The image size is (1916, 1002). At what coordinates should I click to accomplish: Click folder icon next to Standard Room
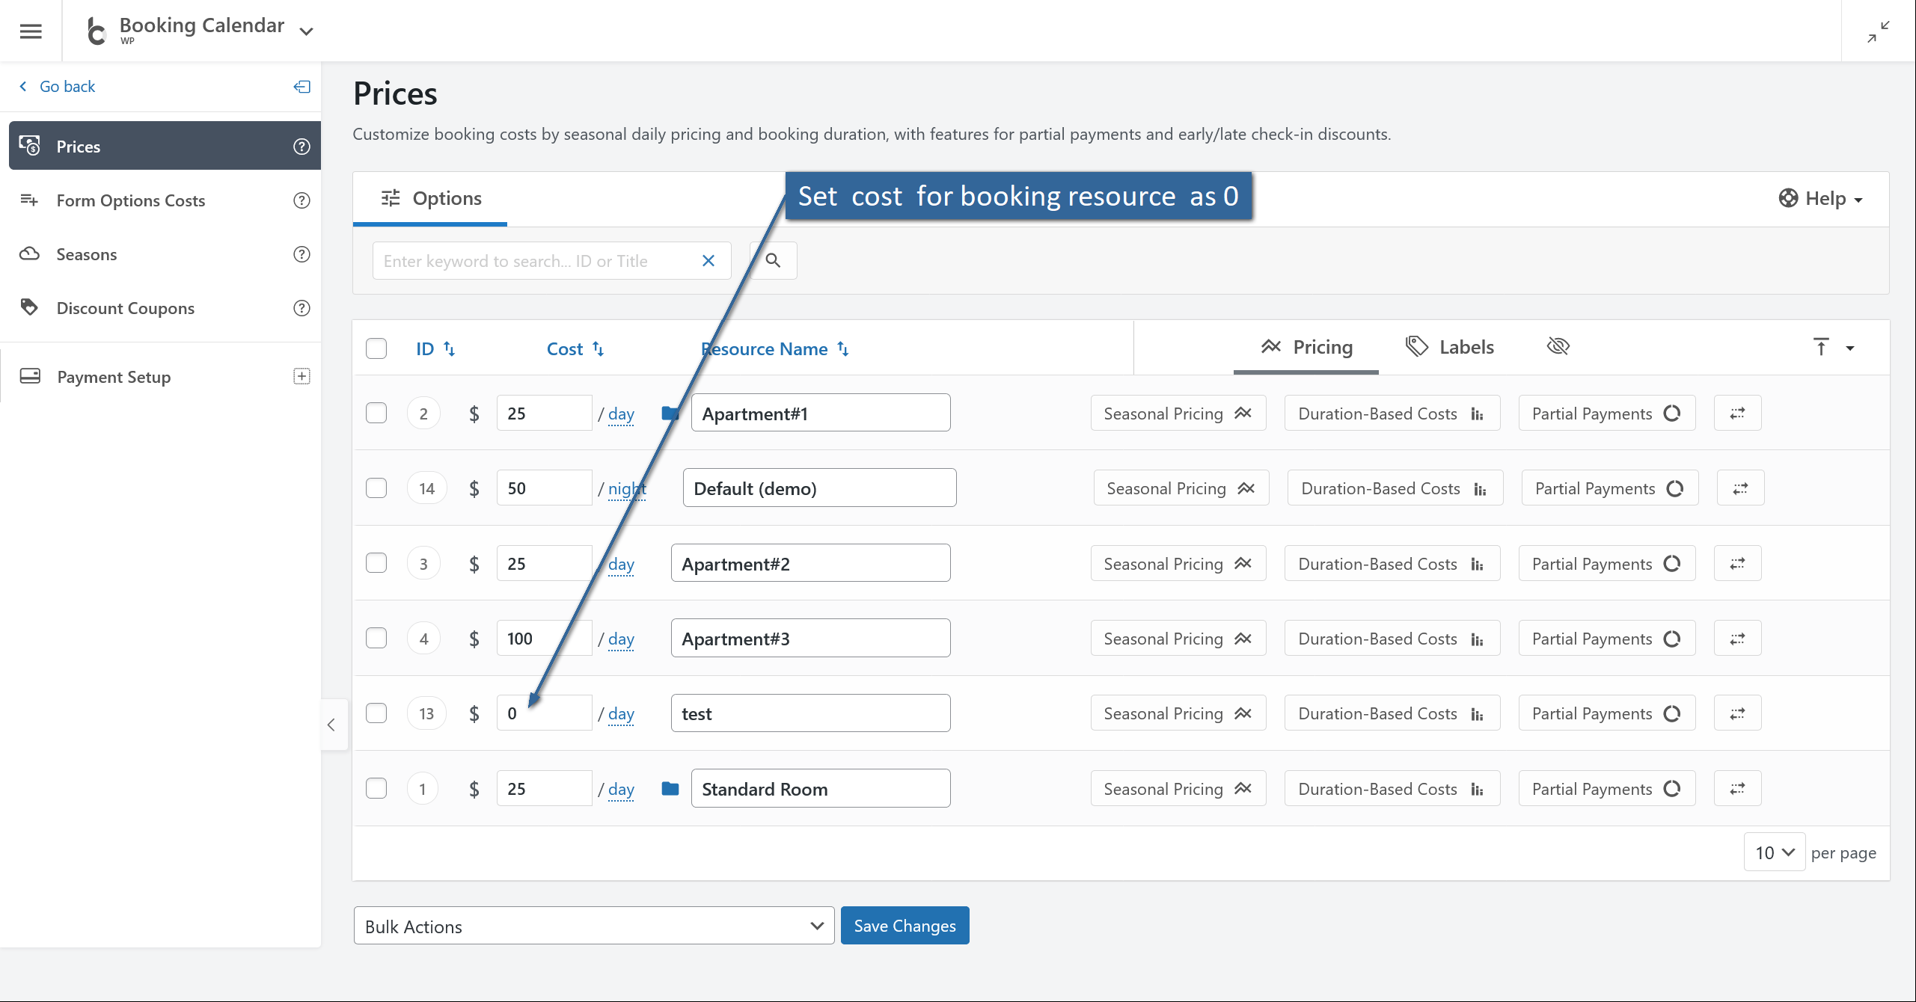pos(670,789)
